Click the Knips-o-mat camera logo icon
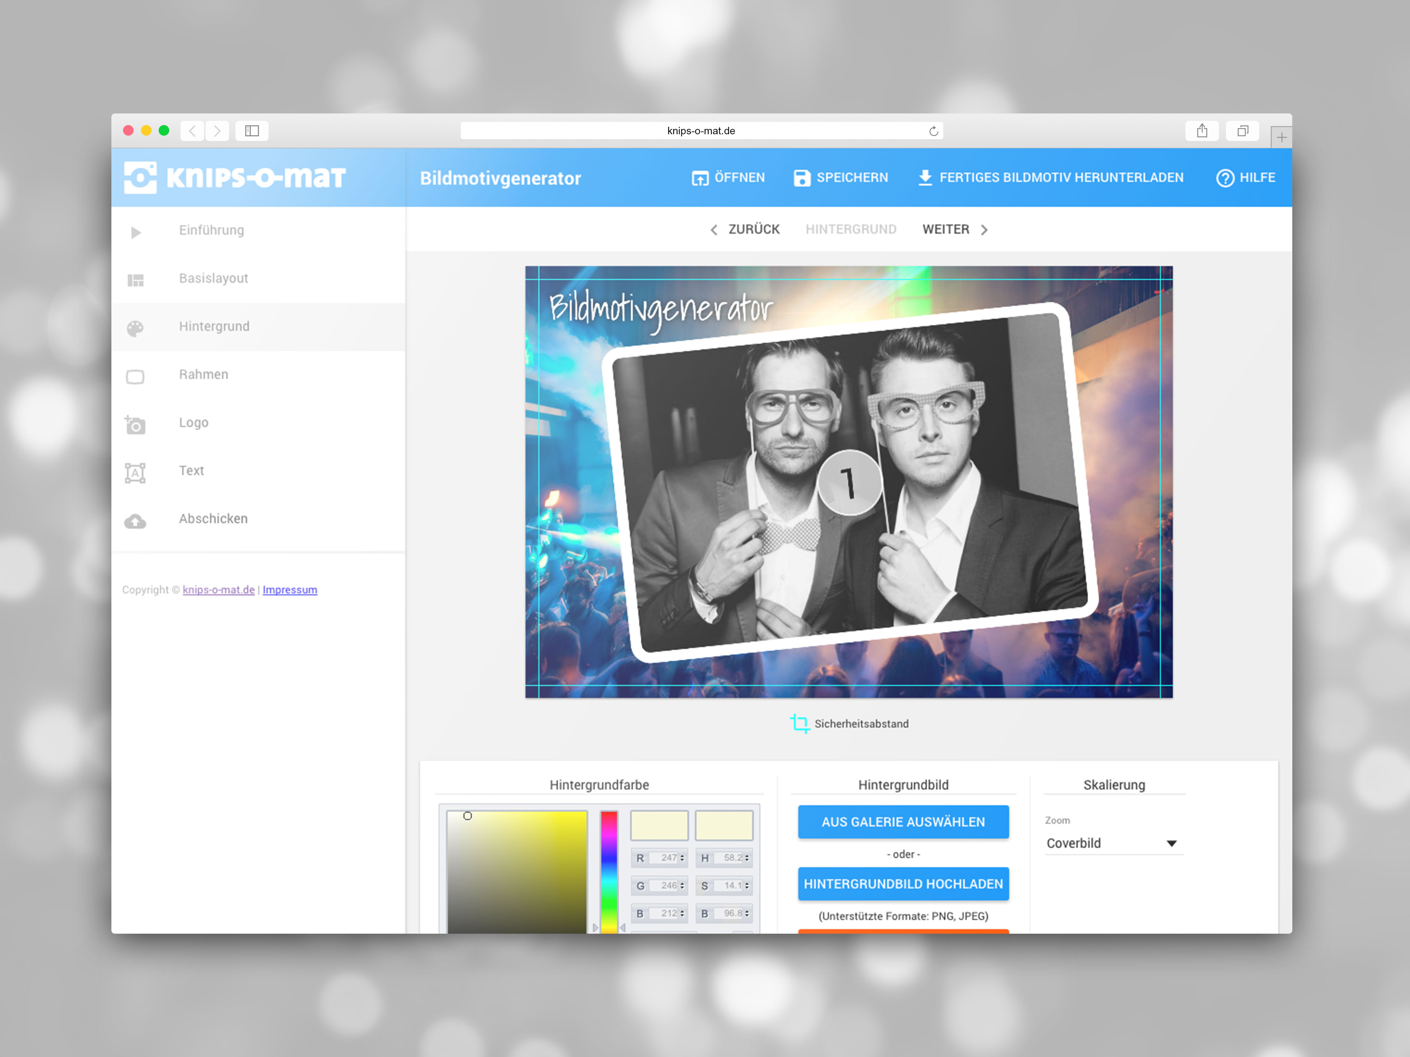This screenshot has height=1057, width=1410. [x=140, y=177]
